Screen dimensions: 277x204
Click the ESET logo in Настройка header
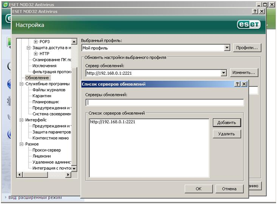[249, 24]
